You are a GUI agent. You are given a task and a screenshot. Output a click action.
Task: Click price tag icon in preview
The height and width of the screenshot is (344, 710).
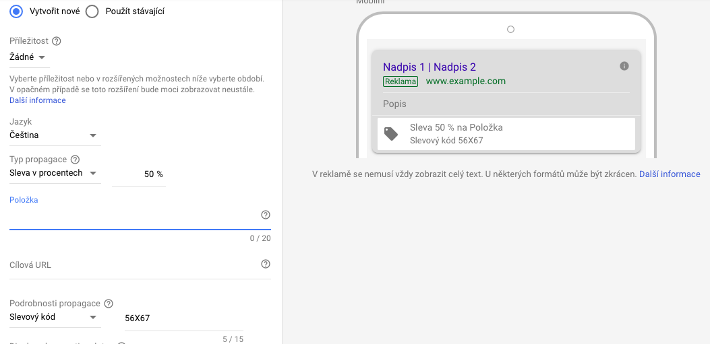[x=391, y=134]
